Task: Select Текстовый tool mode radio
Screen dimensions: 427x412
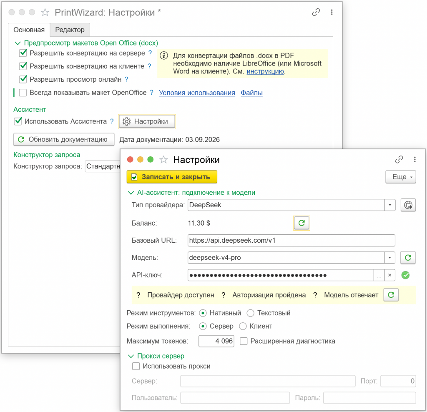Action: tap(250, 313)
